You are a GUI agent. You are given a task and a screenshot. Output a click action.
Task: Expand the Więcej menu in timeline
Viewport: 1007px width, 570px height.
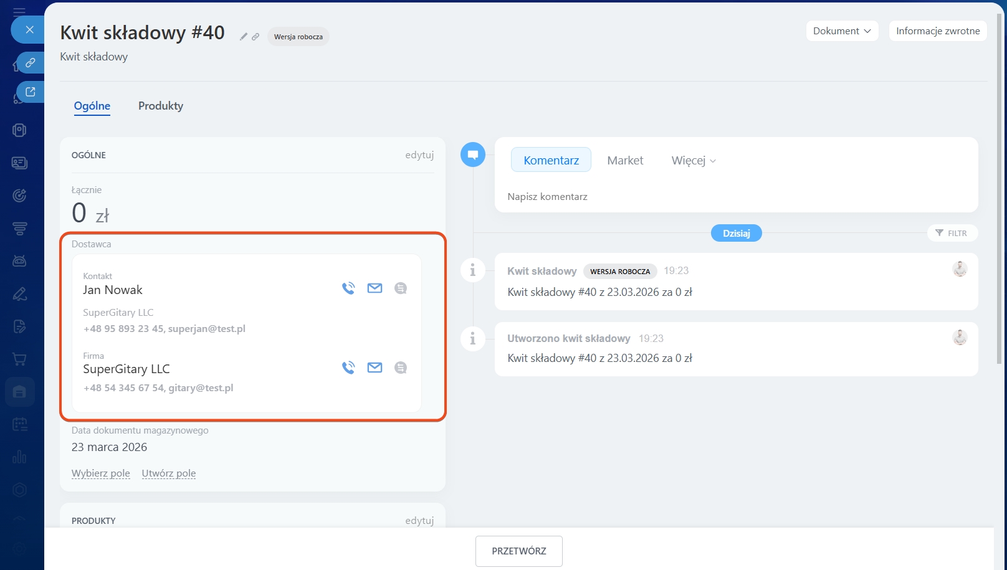click(693, 161)
